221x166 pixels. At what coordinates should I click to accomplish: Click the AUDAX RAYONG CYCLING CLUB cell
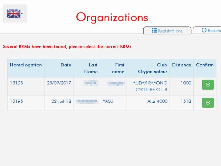pyautogui.click(x=150, y=86)
